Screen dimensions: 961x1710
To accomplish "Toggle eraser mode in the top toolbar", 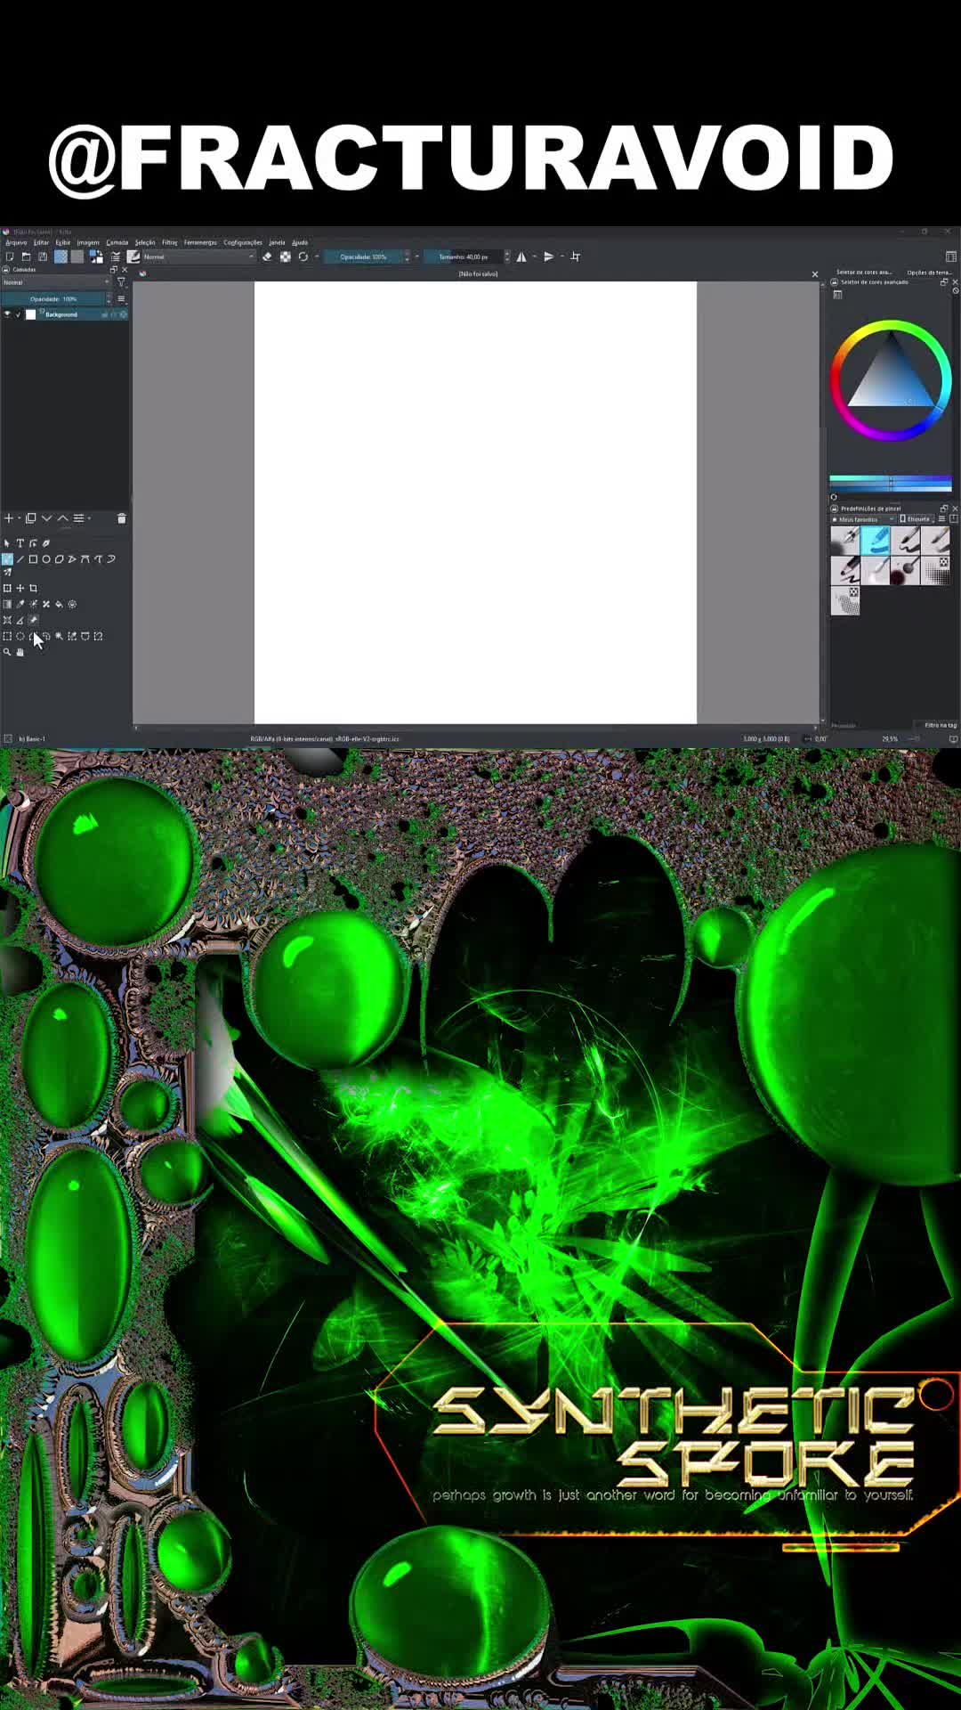I will [x=267, y=256].
